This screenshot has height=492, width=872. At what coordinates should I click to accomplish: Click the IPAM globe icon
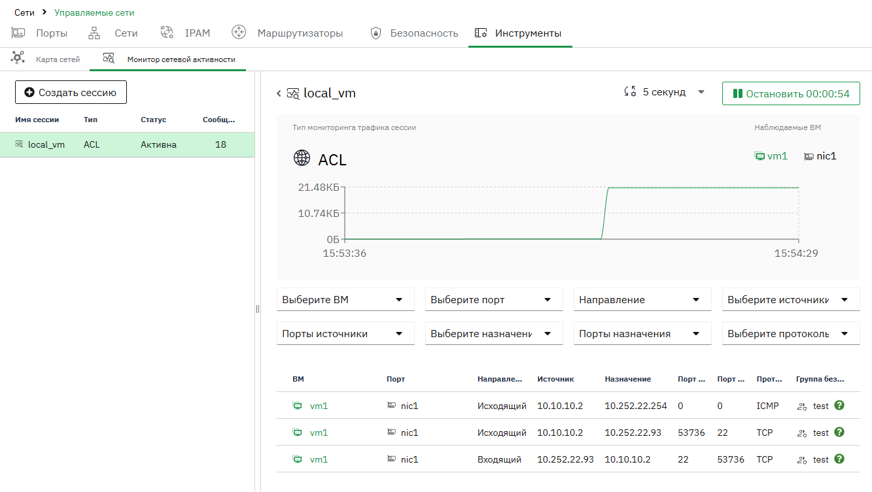pos(166,33)
